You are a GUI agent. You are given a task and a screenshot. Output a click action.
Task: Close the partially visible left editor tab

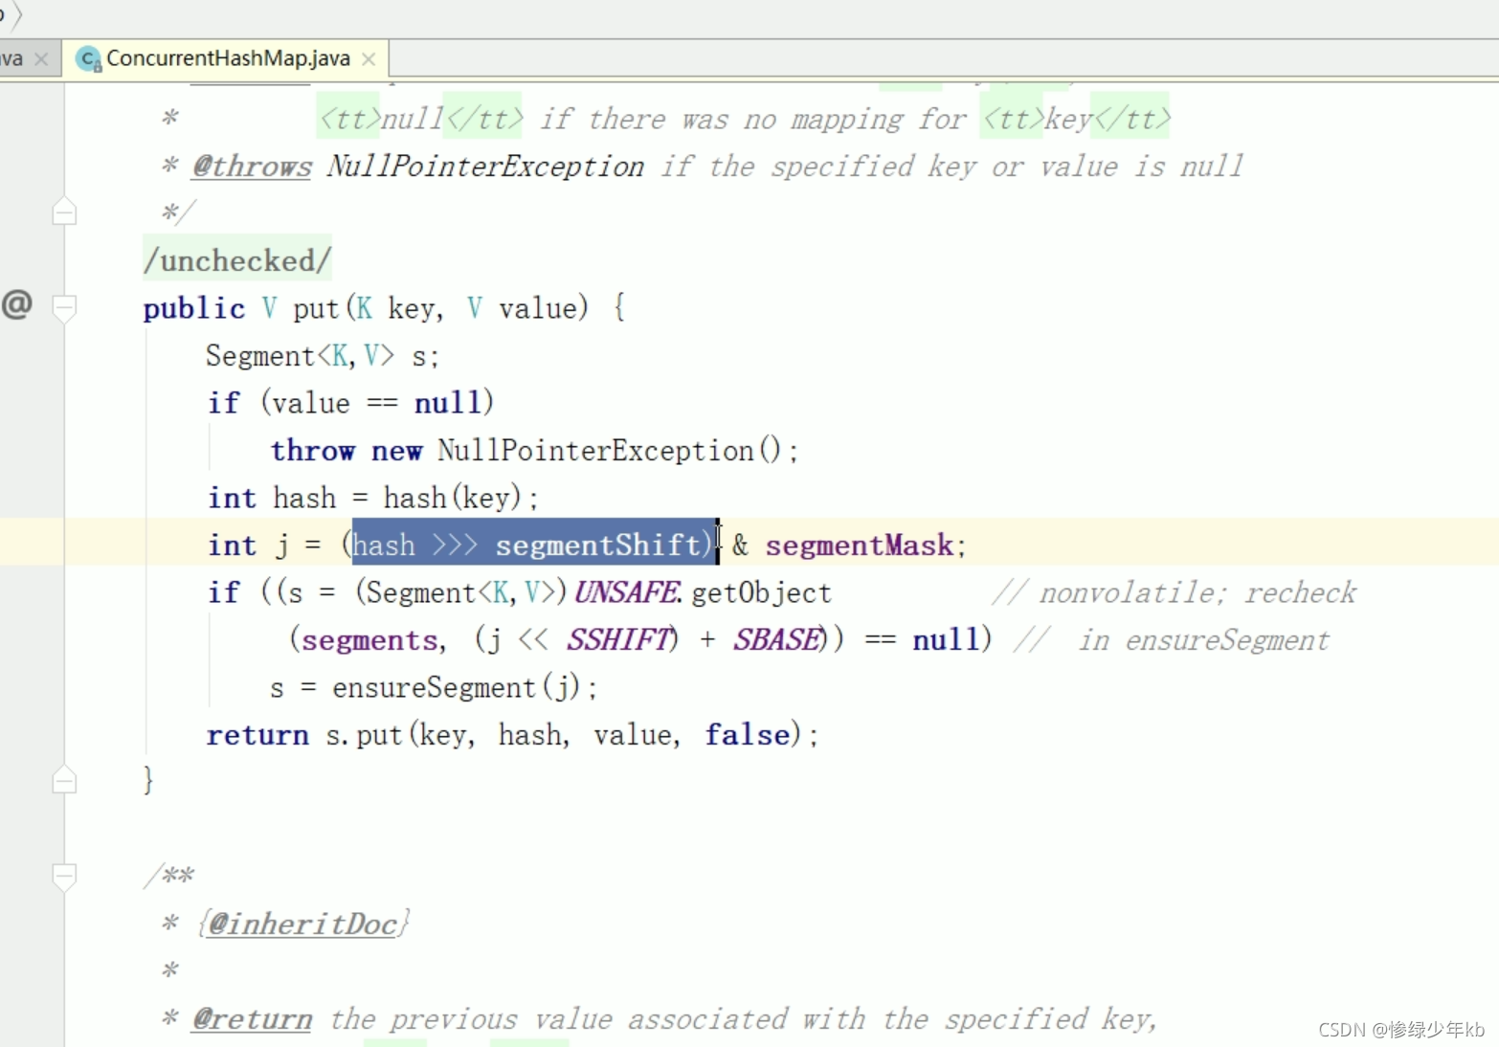41,59
